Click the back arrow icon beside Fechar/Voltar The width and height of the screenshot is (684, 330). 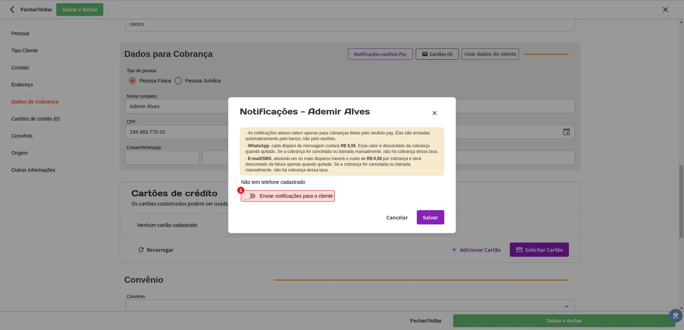coord(12,10)
